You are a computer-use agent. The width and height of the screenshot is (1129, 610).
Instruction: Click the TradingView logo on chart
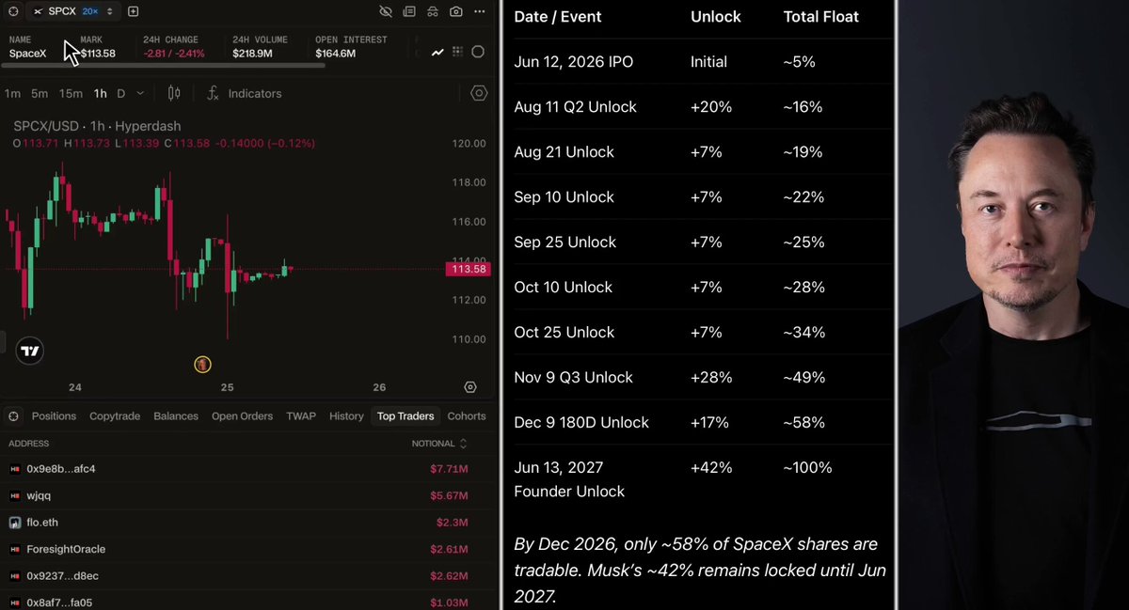tap(30, 351)
